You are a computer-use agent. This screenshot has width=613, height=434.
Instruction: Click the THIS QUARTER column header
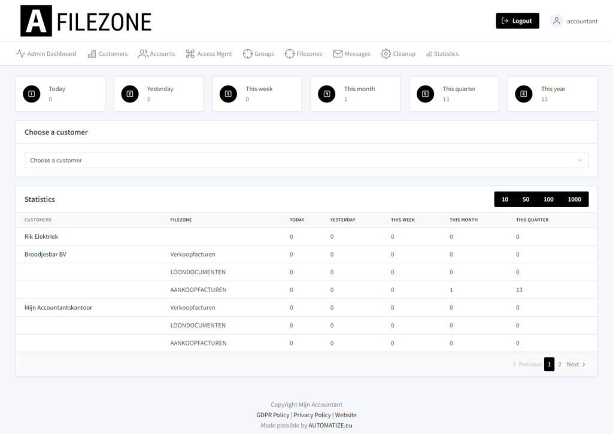pos(532,220)
